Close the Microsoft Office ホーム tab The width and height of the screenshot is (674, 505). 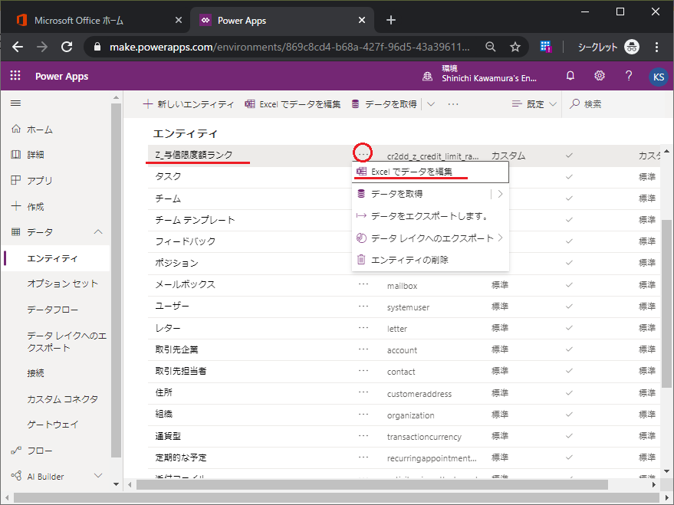coord(179,20)
